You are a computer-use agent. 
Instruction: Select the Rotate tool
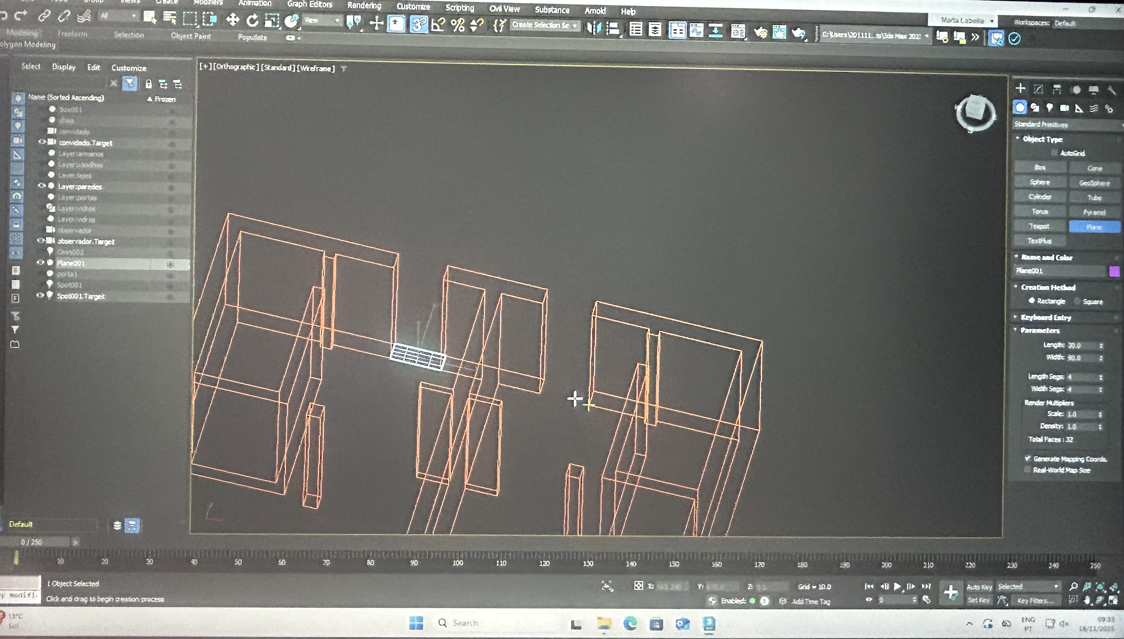[252, 21]
